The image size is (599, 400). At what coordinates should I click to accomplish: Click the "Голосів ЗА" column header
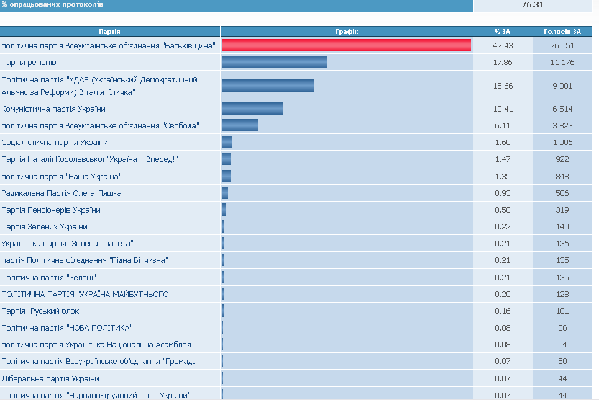click(x=562, y=32)
